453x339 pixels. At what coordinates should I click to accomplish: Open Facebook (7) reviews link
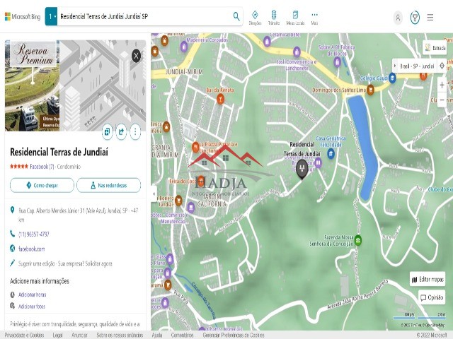pos(42,167)
